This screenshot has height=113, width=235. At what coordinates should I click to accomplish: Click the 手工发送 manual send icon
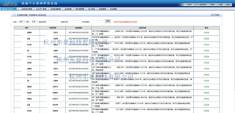click(212, 15)
